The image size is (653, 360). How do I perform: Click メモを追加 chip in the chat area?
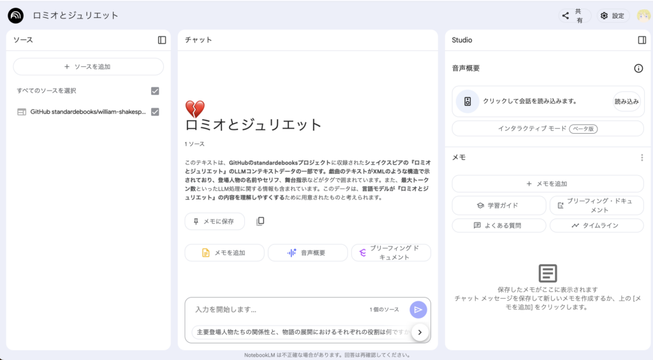tap(224, 252)
